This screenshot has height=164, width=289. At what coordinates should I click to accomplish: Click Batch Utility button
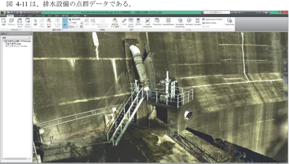[210, 23]
